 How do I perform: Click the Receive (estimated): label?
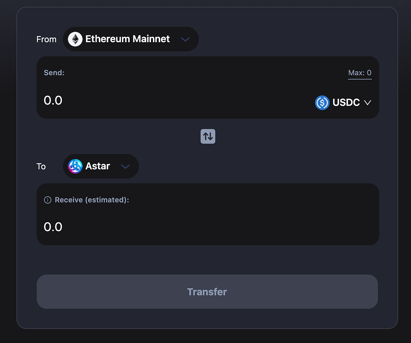click(92, 200)
